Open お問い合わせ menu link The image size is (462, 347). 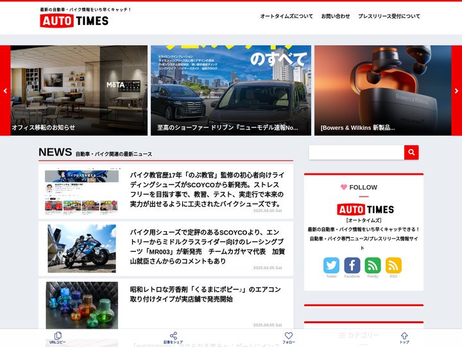click(336, 16)
